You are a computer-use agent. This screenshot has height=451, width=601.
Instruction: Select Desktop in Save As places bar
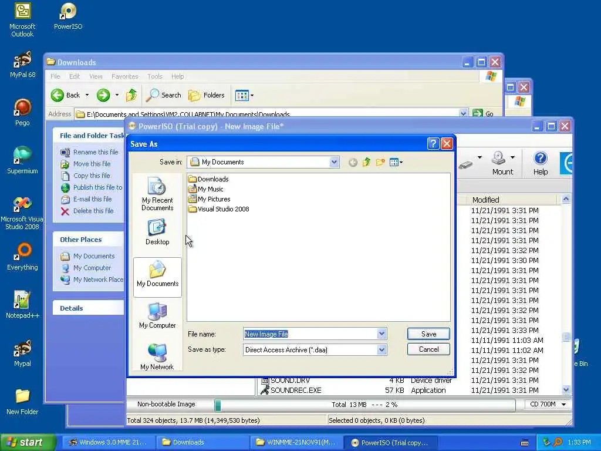point(157,232)
